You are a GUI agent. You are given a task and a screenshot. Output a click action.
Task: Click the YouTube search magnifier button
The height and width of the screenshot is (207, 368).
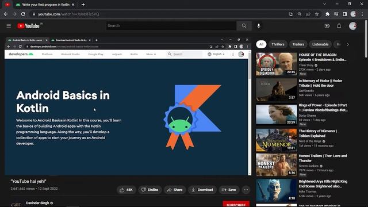[244, 25]
